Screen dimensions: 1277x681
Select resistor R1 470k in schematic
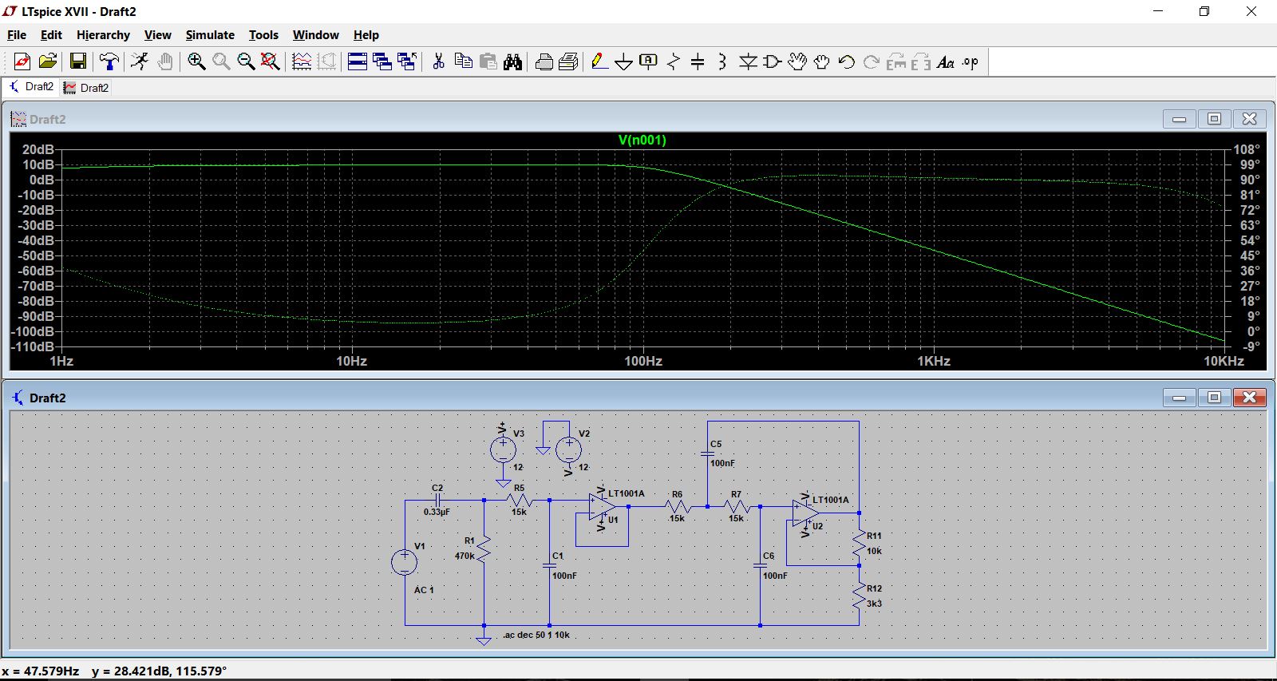pyautogui.click(x=484, y=550)
